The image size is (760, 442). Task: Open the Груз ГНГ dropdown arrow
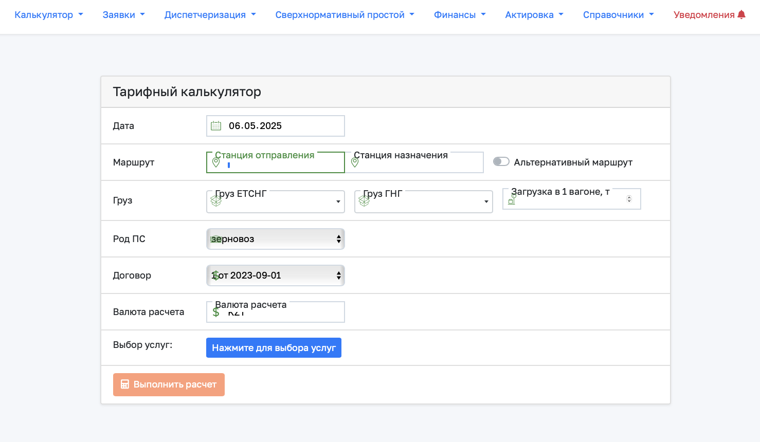(x=486, y=201)
